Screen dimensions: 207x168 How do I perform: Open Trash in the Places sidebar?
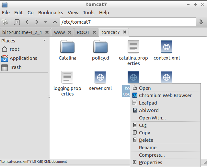point(15,67)
